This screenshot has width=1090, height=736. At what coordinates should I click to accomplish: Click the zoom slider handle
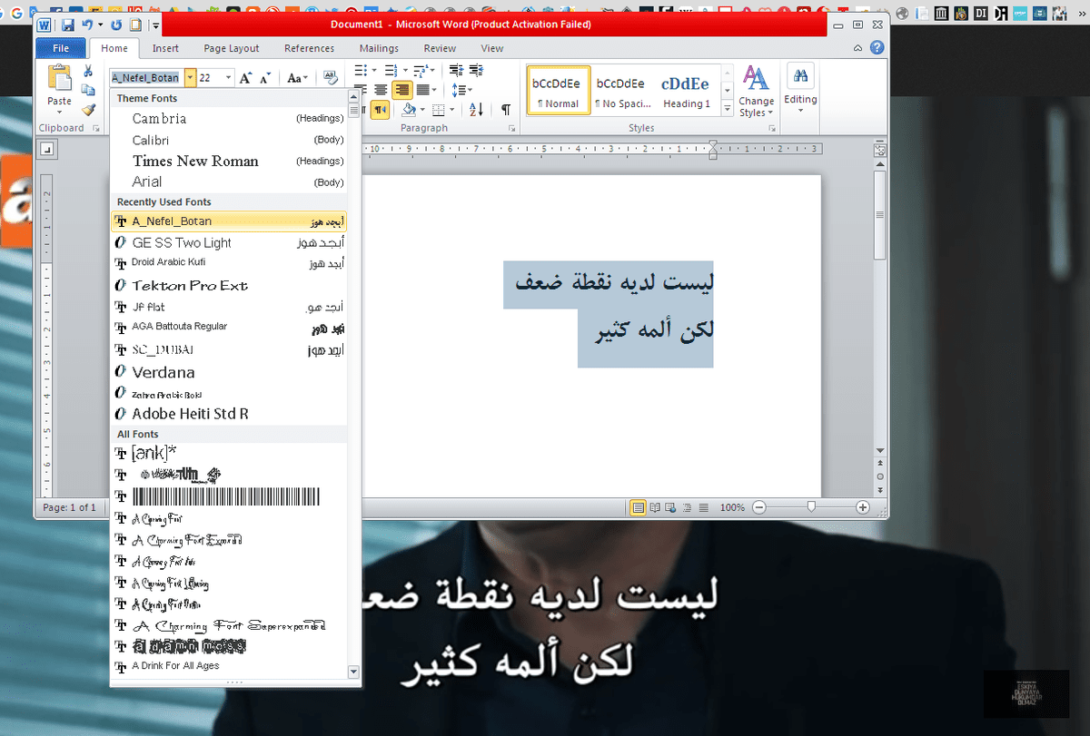[x=811, y=507]
